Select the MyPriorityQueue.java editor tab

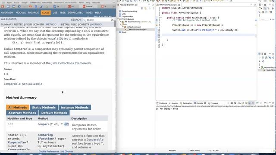pyautogui.click(x=168, y=5)
